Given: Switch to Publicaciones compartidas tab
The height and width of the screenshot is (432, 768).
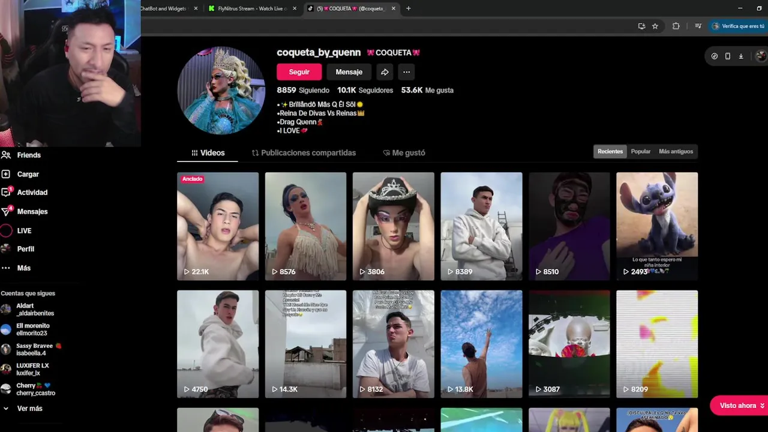Looking at the screenshot, I should point(304,153).
